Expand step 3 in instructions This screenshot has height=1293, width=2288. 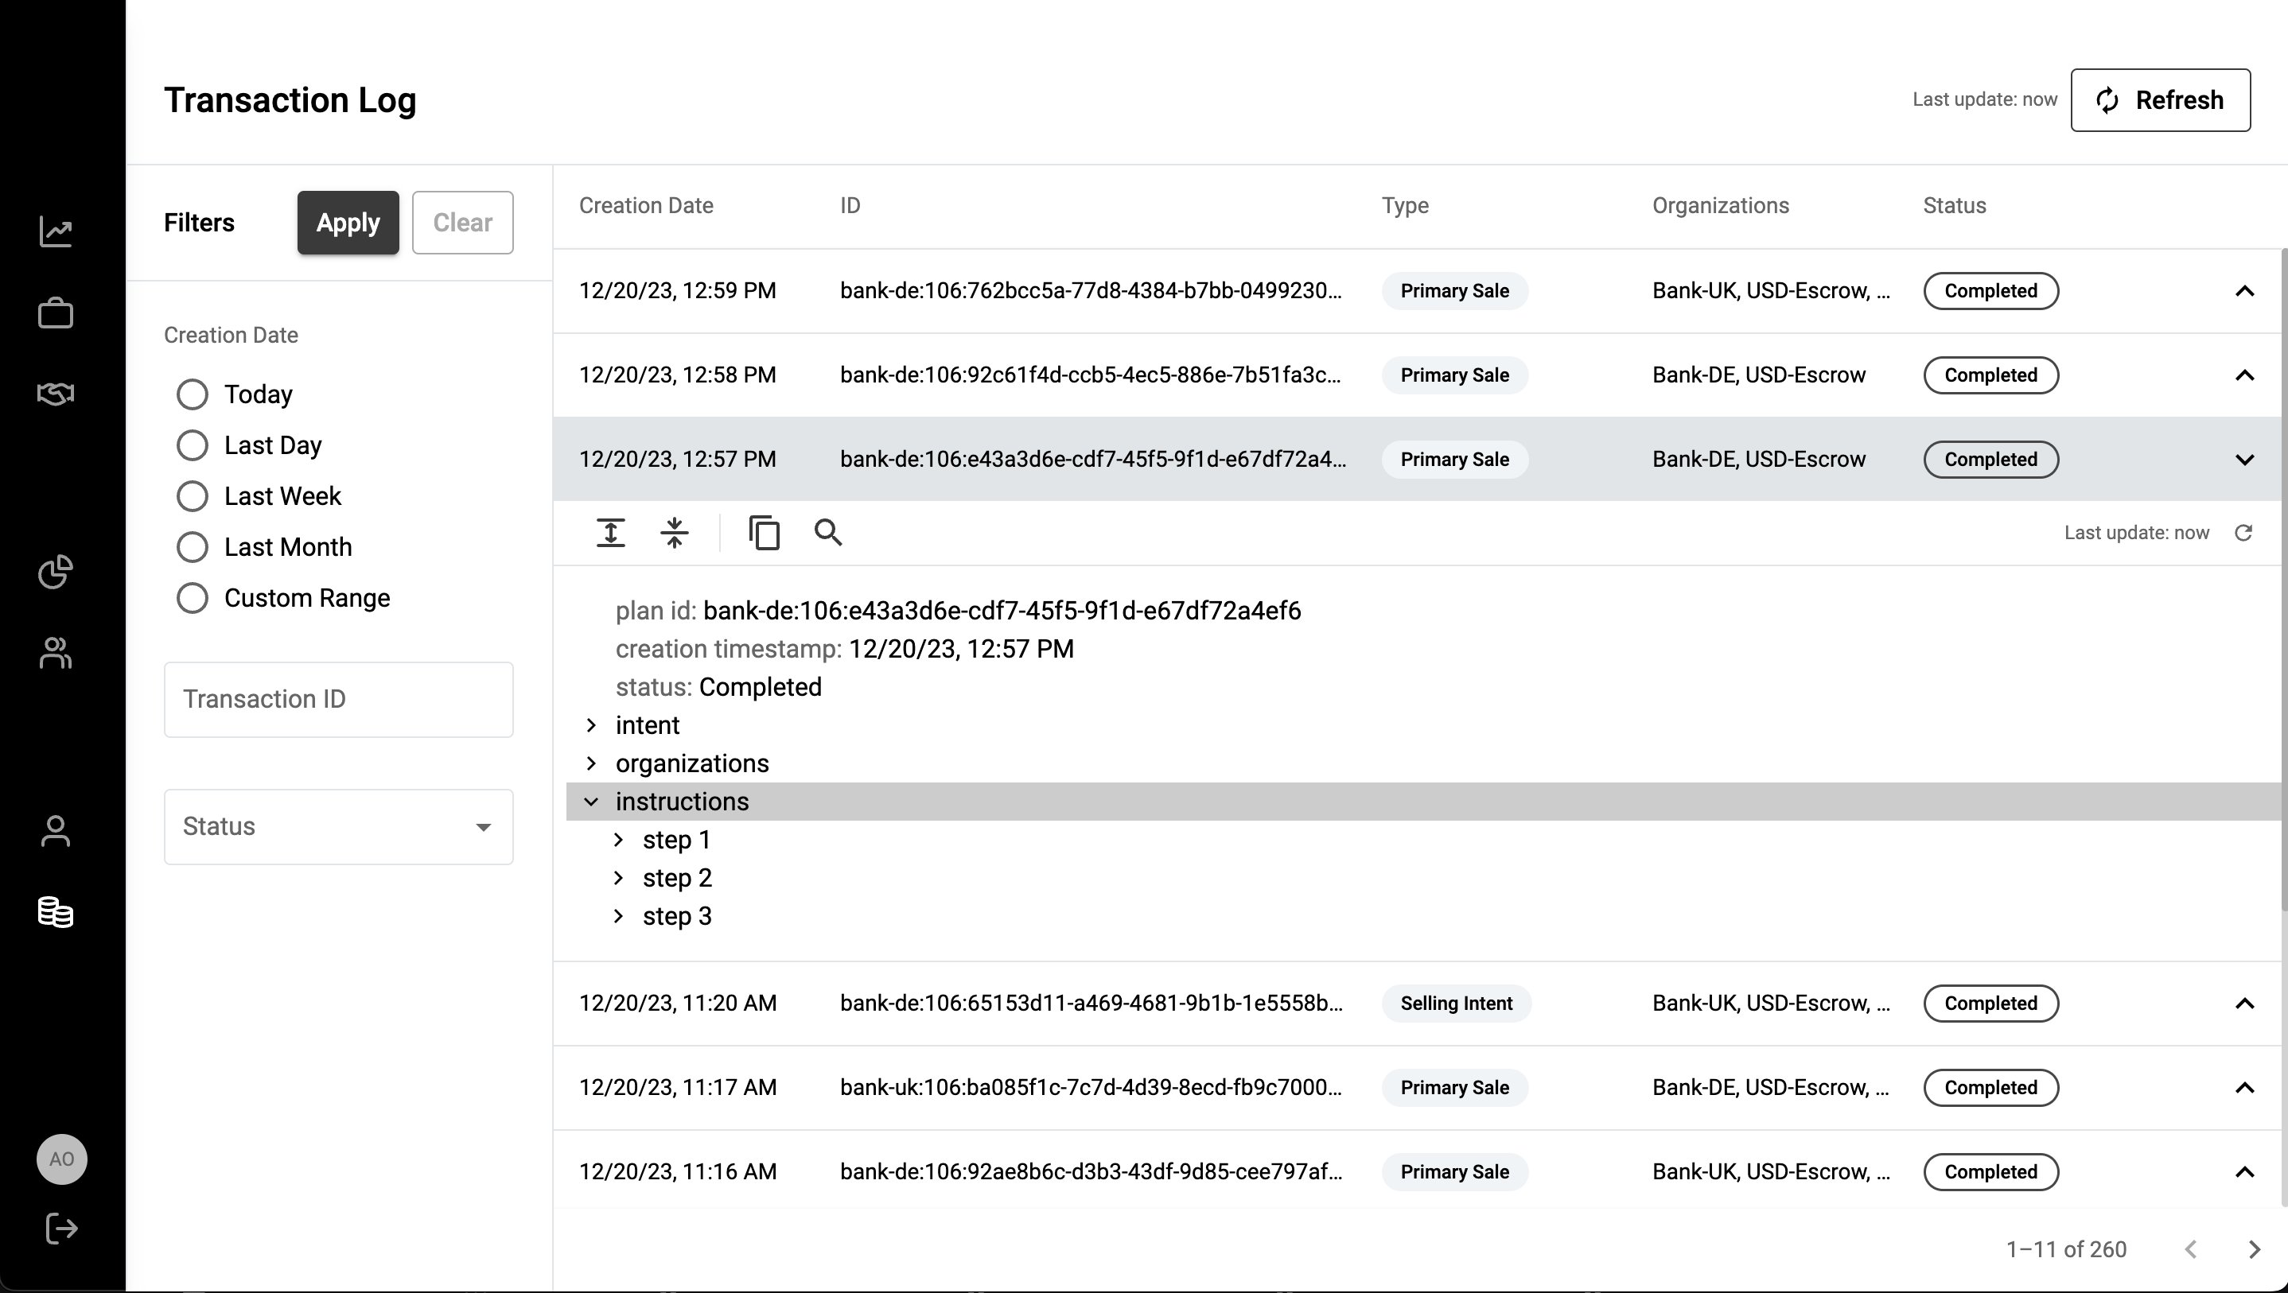[619, 916]
